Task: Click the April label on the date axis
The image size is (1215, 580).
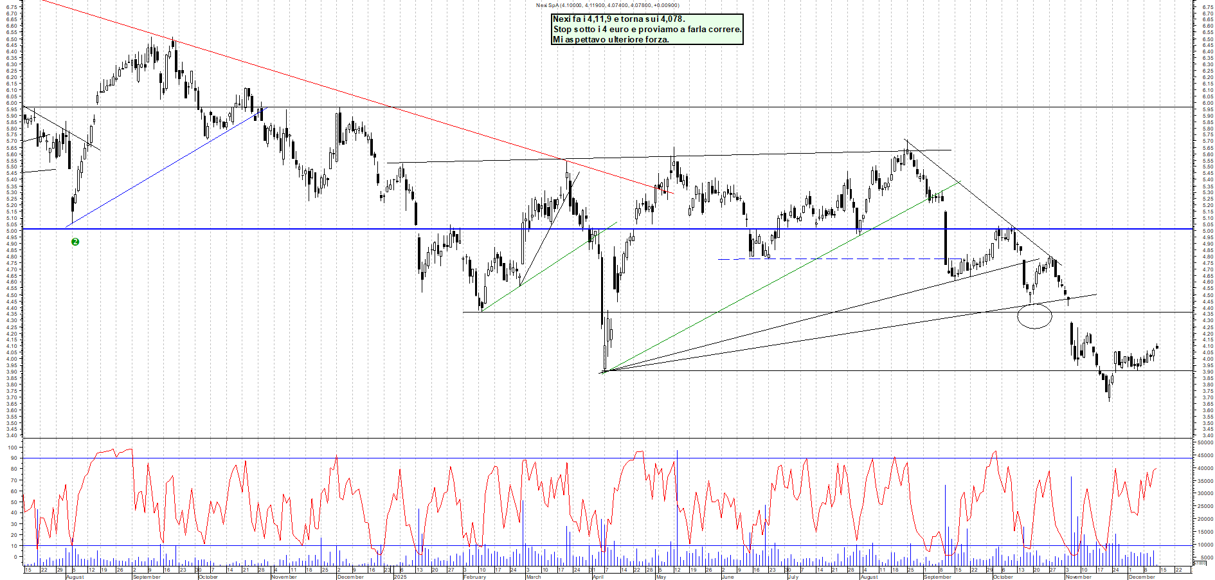Action: pos(598,577)
